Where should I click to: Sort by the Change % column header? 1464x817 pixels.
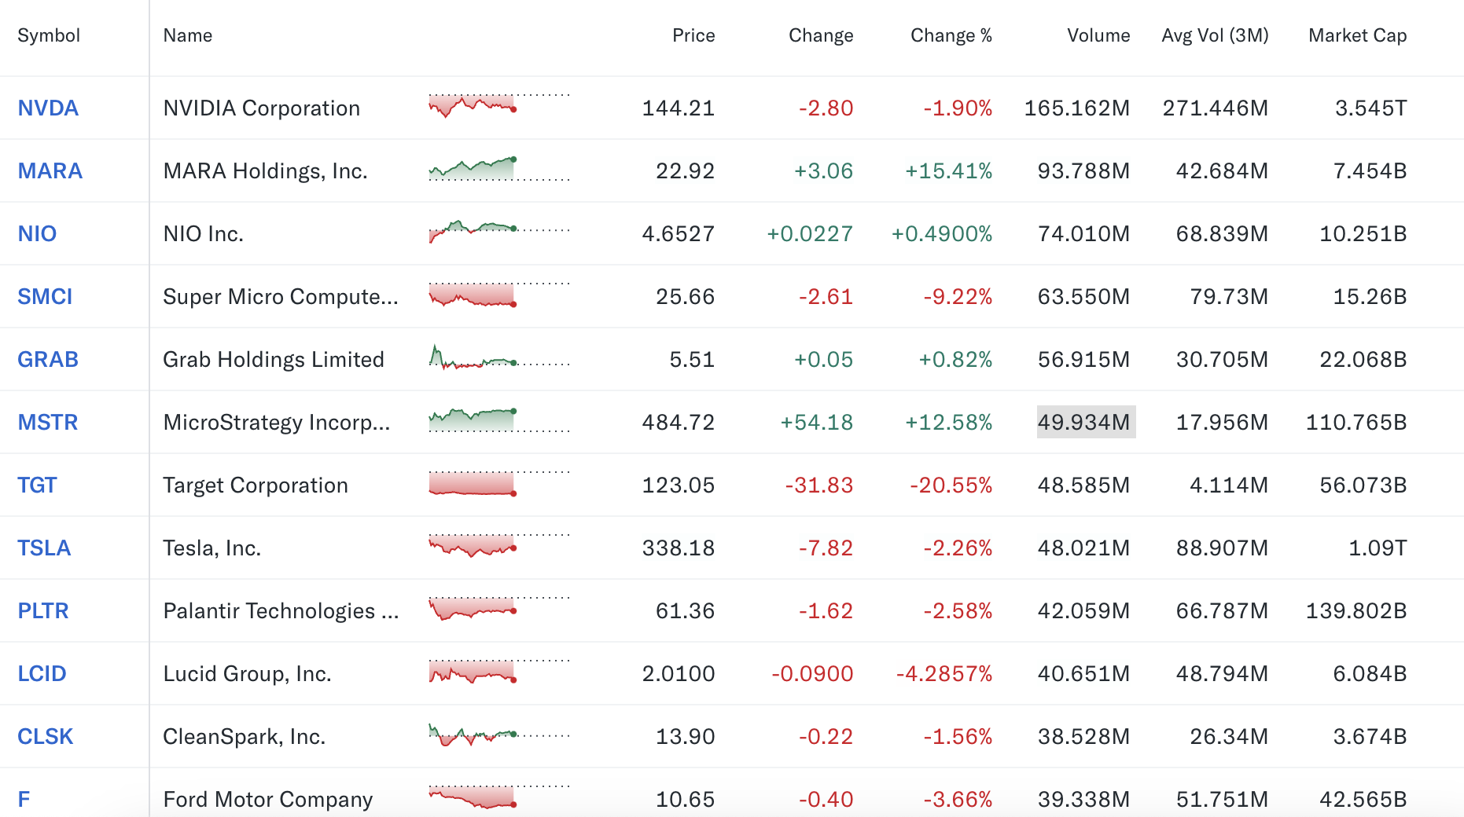pos(951,36)
